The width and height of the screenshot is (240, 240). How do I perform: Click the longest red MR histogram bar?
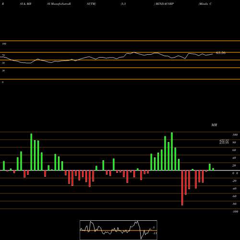point(182,188)
